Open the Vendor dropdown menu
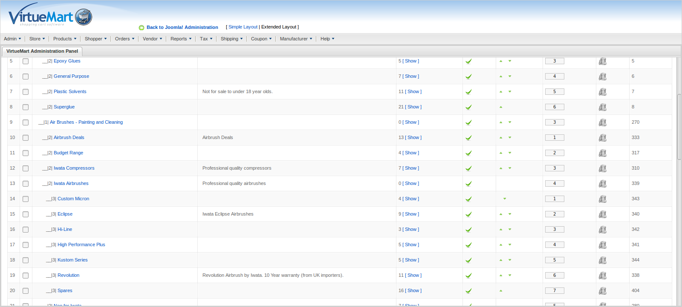The height and width of the screenshot is (307, 682). (152, 39)
